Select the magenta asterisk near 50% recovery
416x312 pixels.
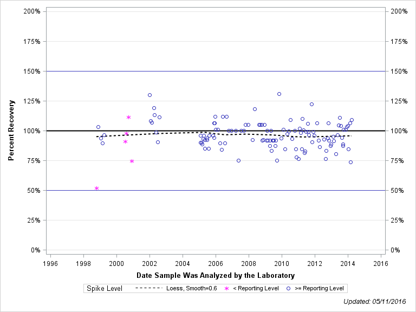[x=96, y=188]
